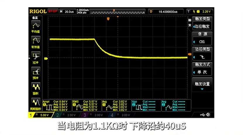The image size is (243, 135).
Task: Click the H 20.0us horizontal timebase readout
Action: 67,11
